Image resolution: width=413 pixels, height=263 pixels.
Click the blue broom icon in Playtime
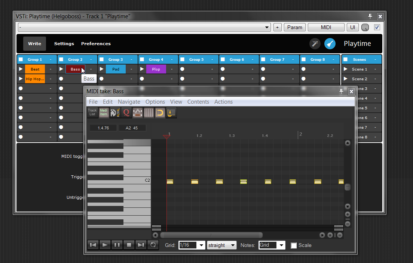click(x=330, y=44)
